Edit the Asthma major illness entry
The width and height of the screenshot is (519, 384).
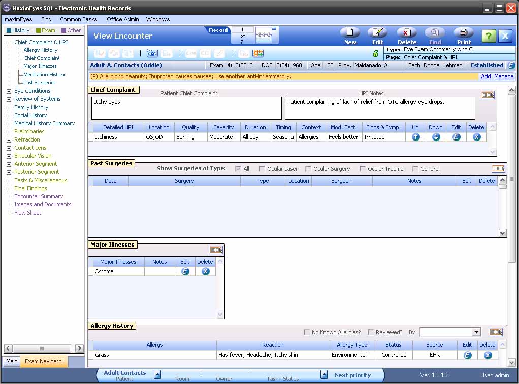click(185, 271)
